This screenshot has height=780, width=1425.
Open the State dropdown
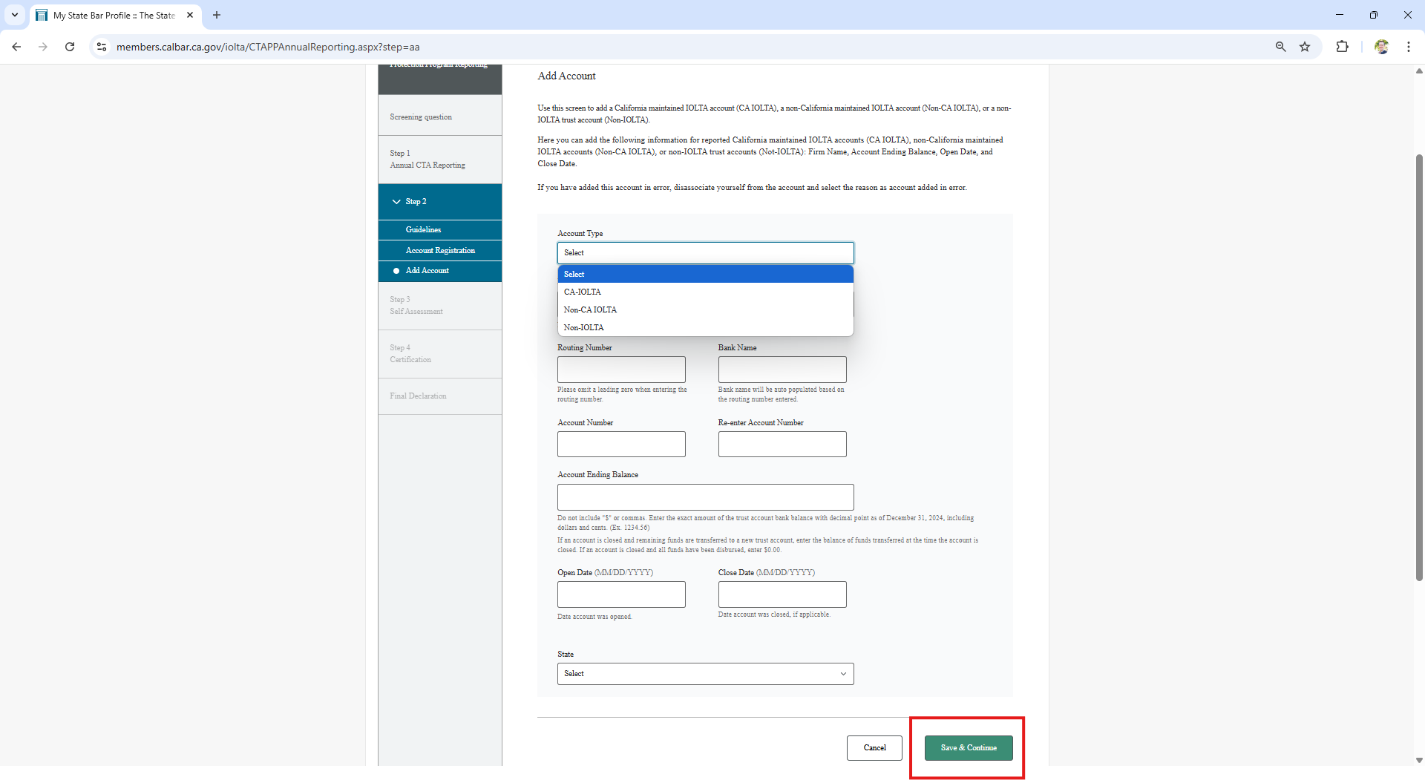tap(705, 674)
